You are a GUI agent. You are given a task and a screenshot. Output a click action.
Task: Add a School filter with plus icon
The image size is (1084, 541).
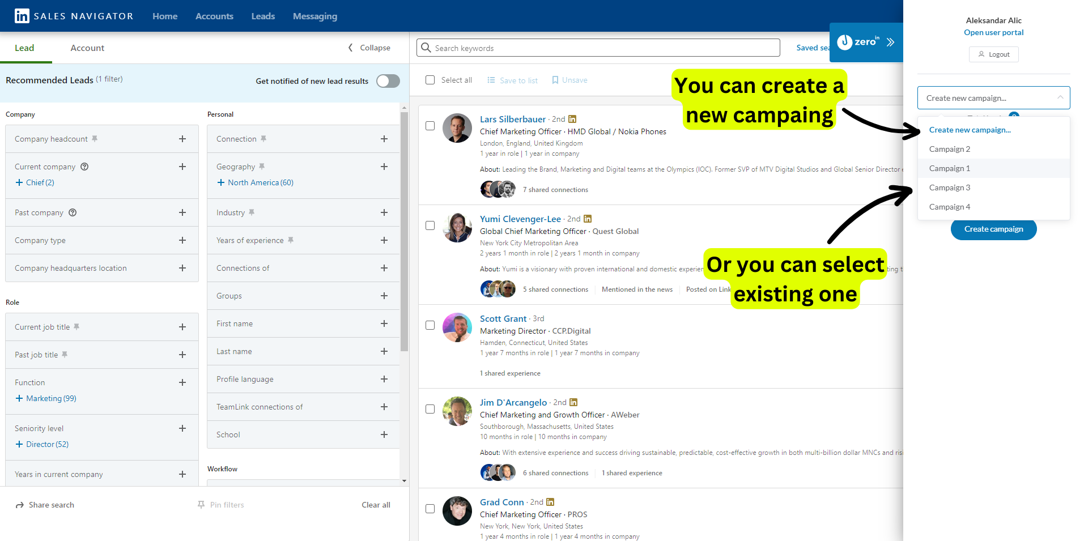384,434
